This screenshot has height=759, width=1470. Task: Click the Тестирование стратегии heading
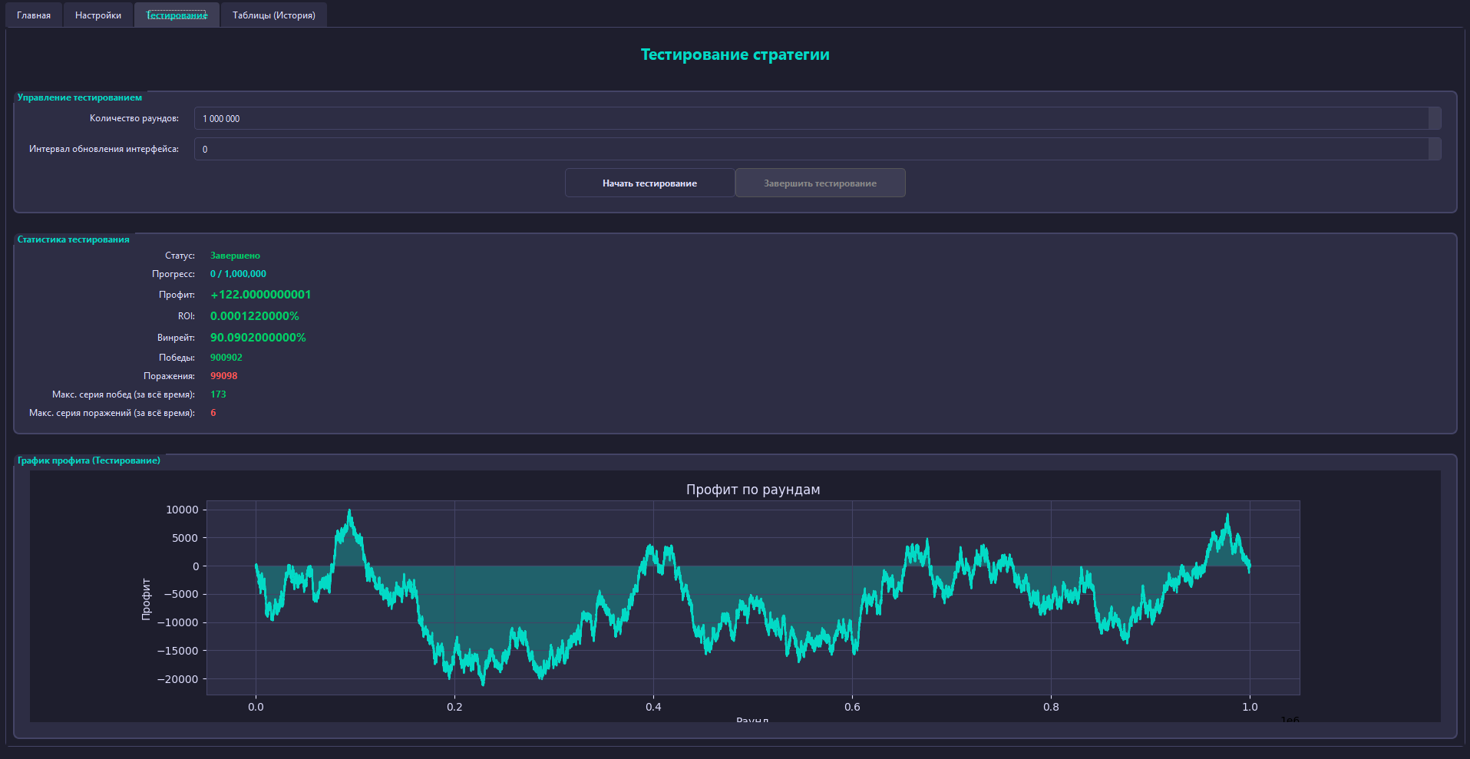[x=735, y=54]
